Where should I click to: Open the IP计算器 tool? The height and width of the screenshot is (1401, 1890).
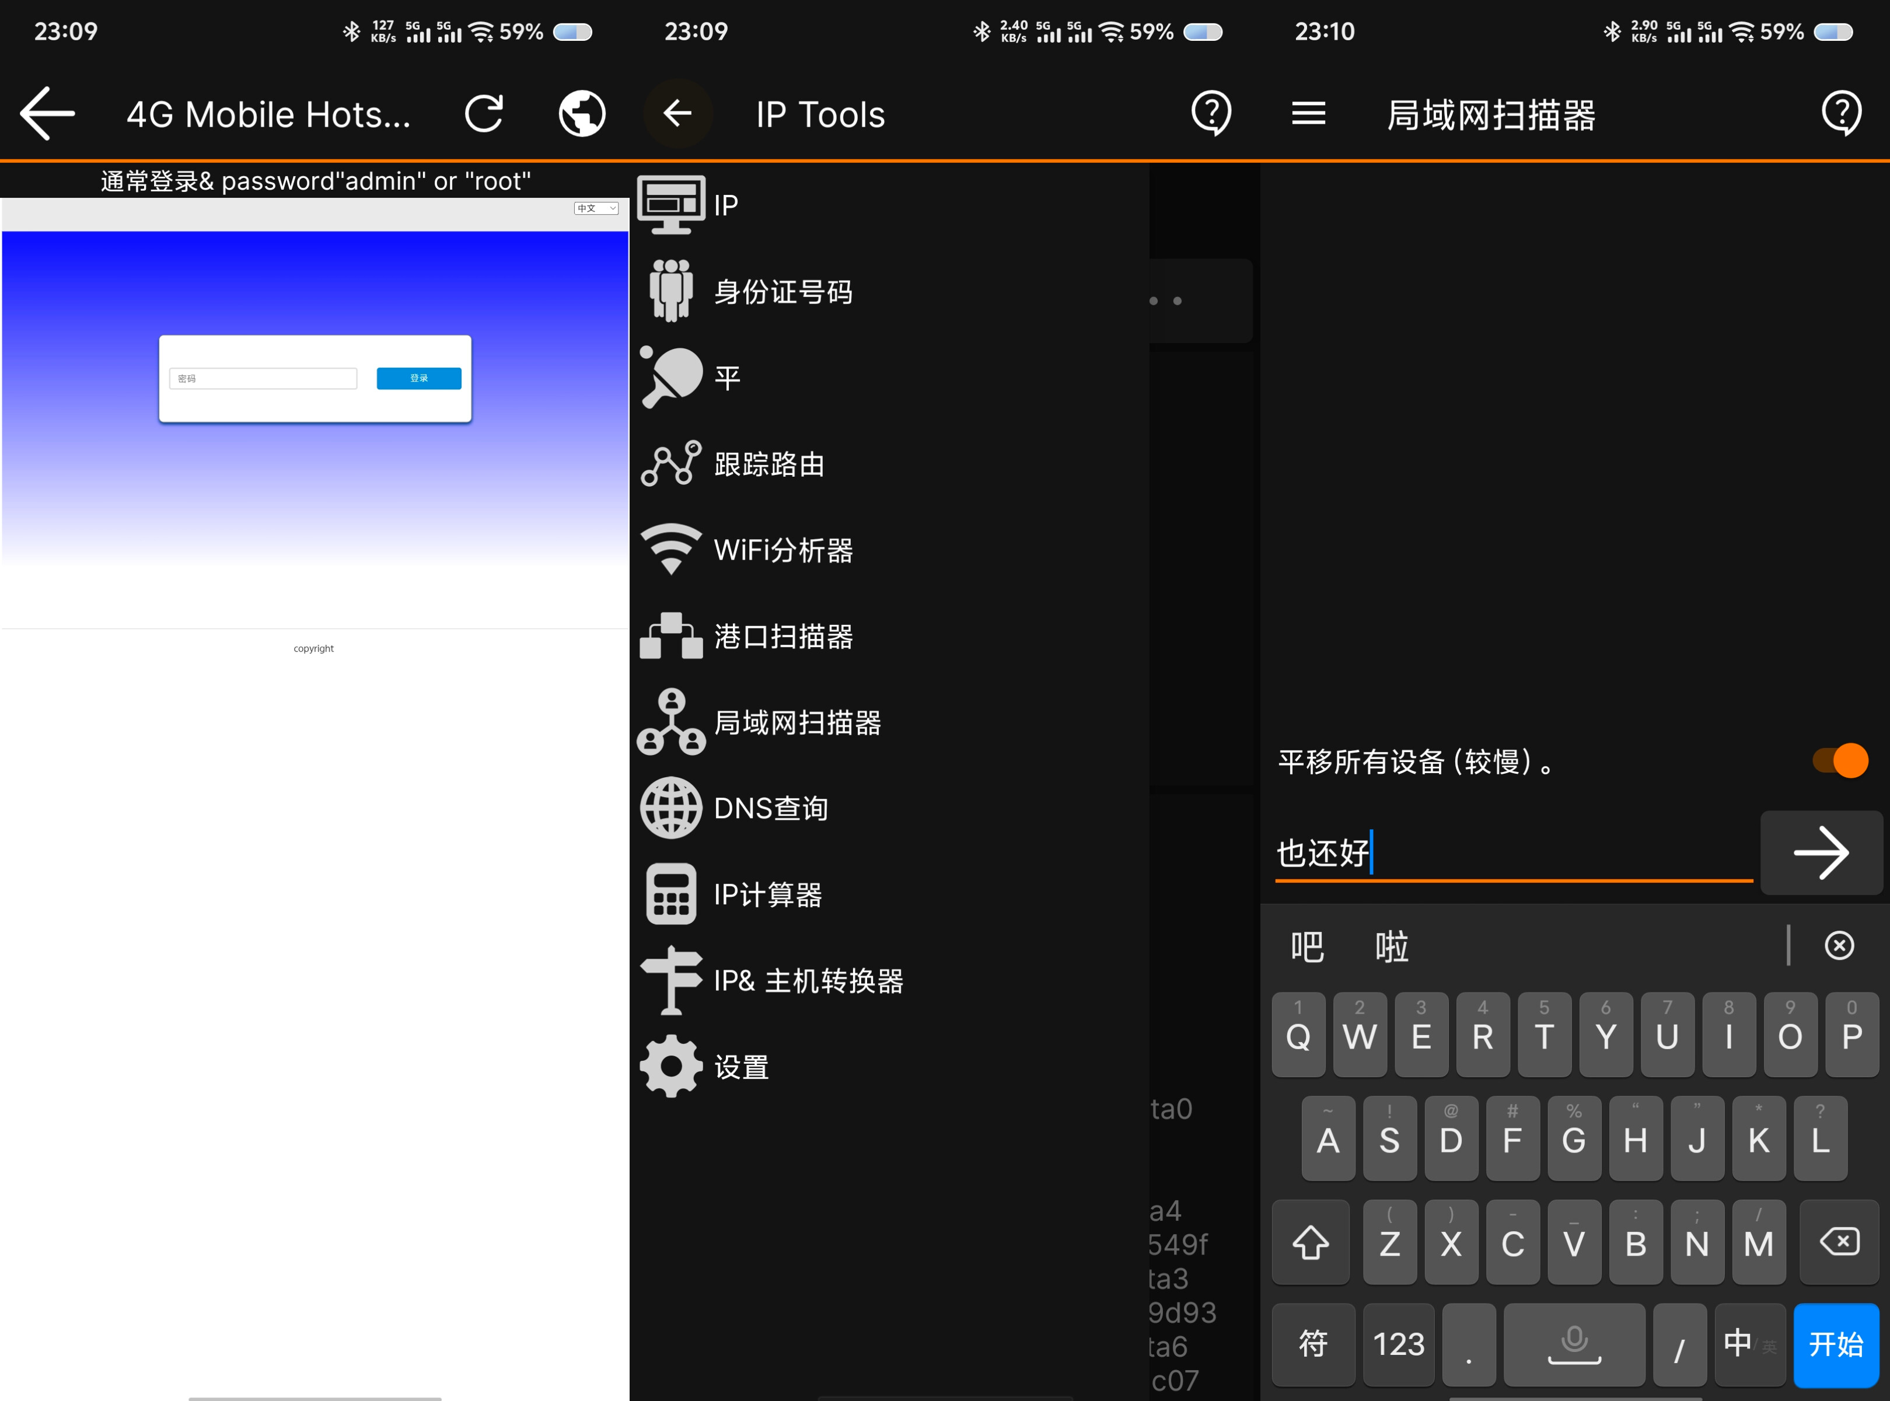tap(766, 894)
